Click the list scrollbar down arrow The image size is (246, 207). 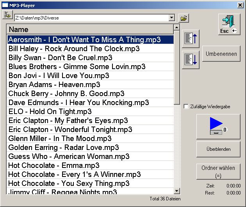[176, 191]
